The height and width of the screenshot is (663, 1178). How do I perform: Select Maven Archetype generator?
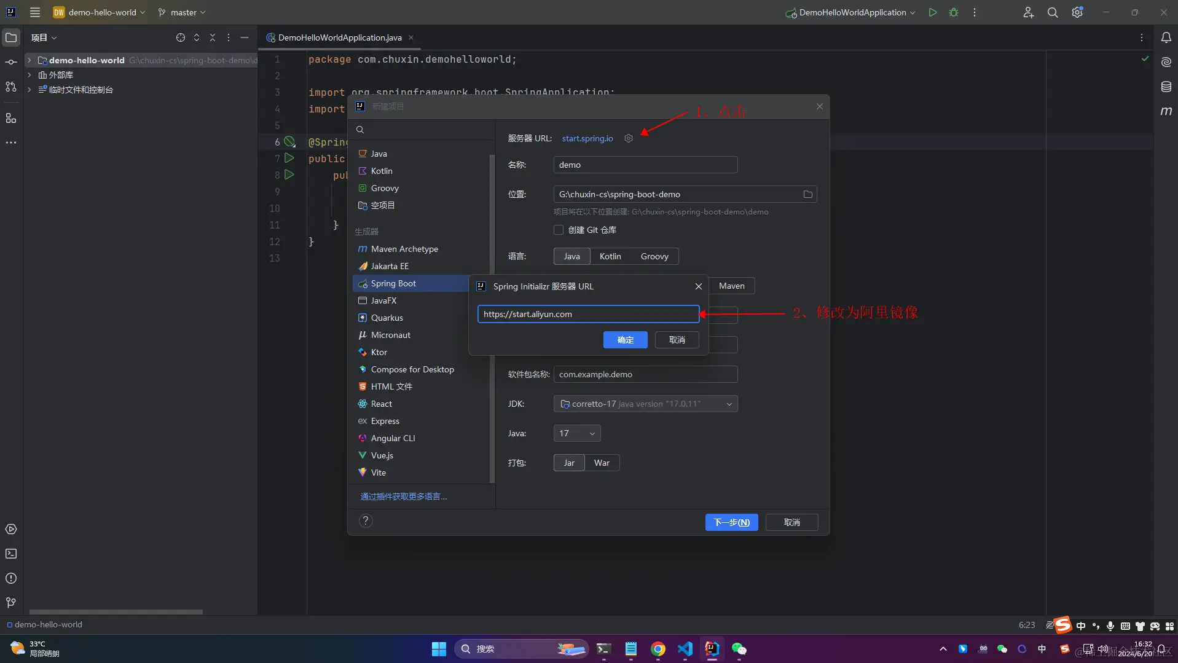(x=404, y=249)
